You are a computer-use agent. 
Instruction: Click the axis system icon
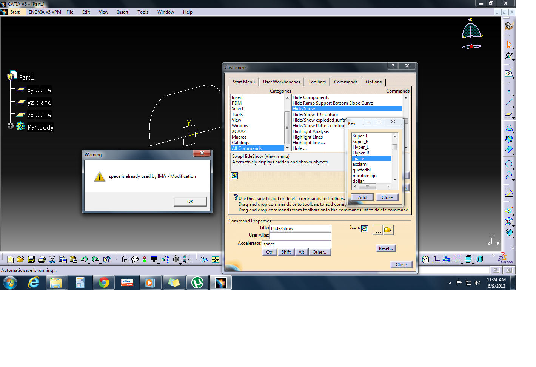[436, 259]
